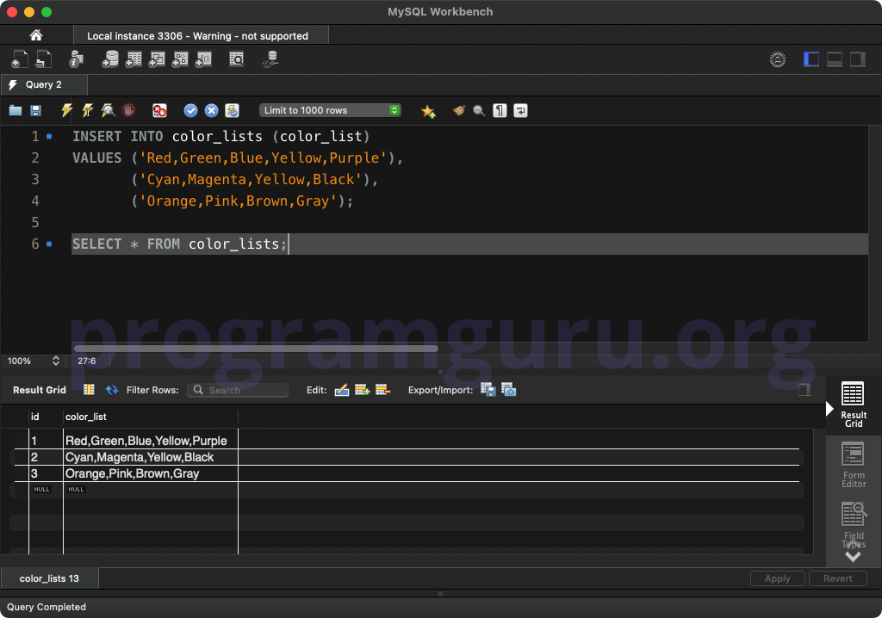The height and width of the screenshot is (618, 882).
Task: Show more result view options chevron
Action: click(x=854, y=557)
